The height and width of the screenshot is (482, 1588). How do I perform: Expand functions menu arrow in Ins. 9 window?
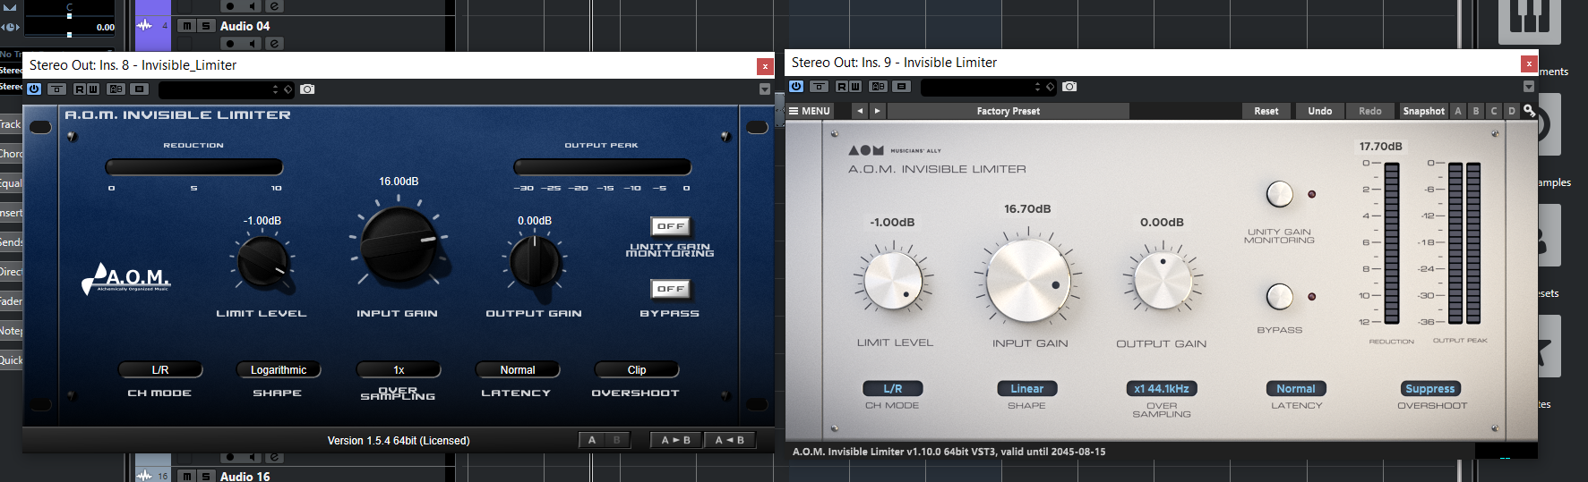coord(1529,87)
